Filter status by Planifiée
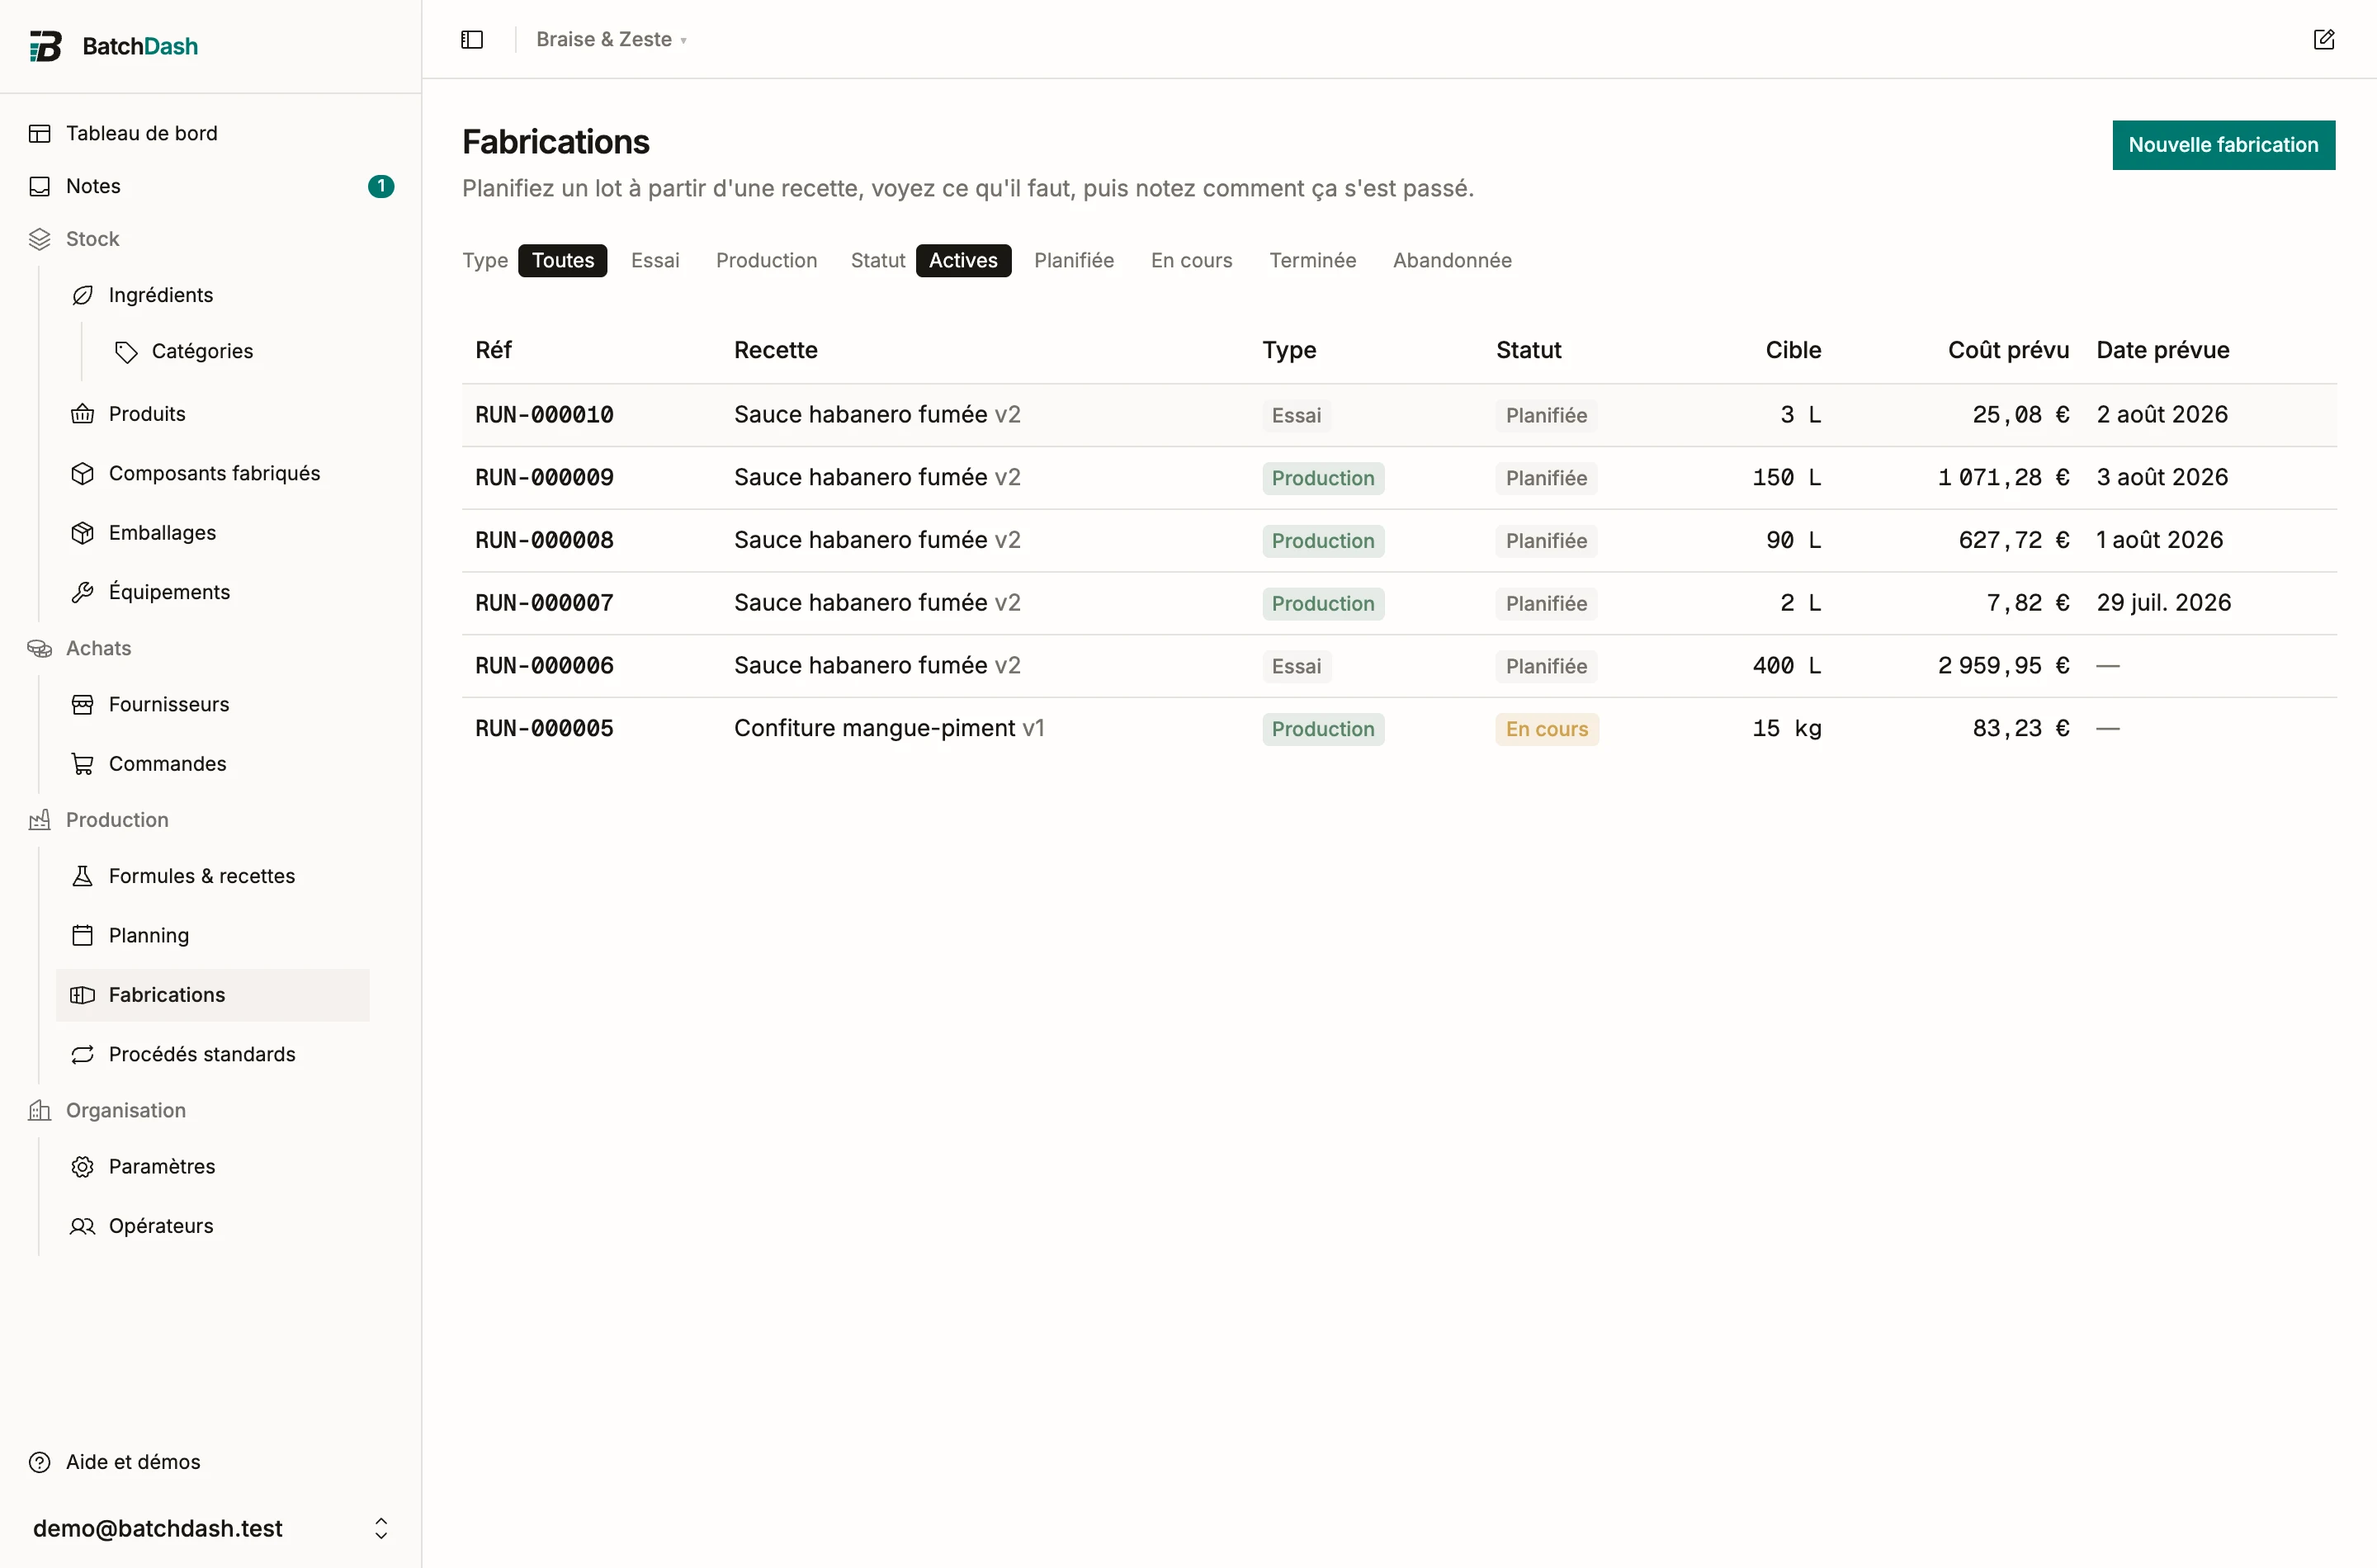The height and width of the screenshot is (1568, 2377). tap(1074, 260)
